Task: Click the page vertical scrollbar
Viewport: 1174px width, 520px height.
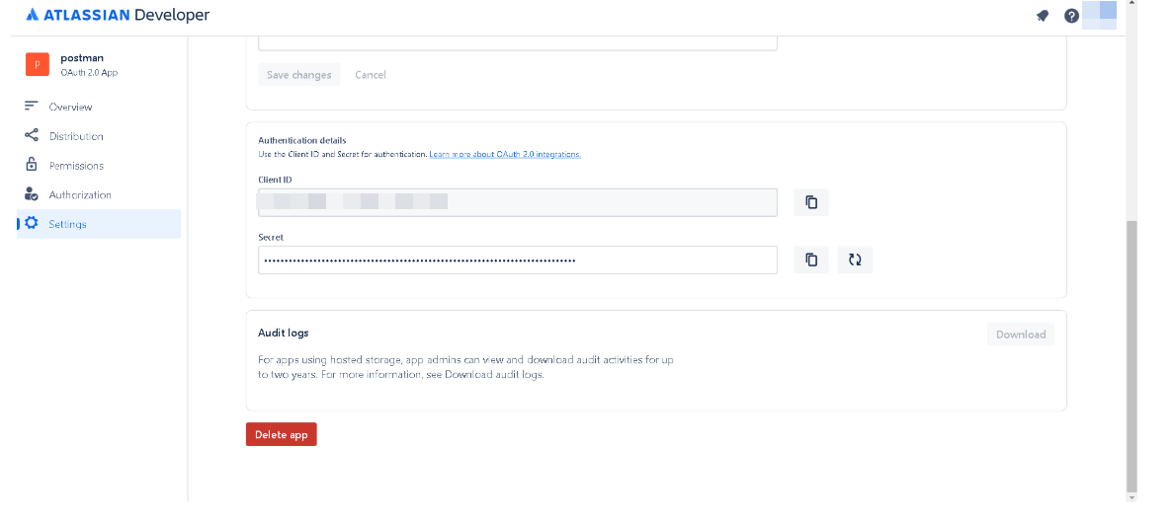Action: pyautogui.click(x=1132, y=355)
